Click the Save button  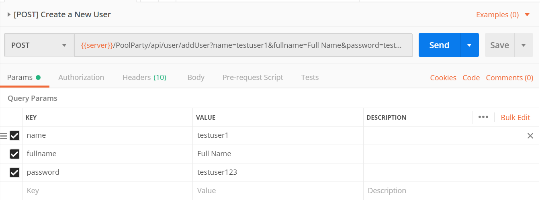[500, 45]
